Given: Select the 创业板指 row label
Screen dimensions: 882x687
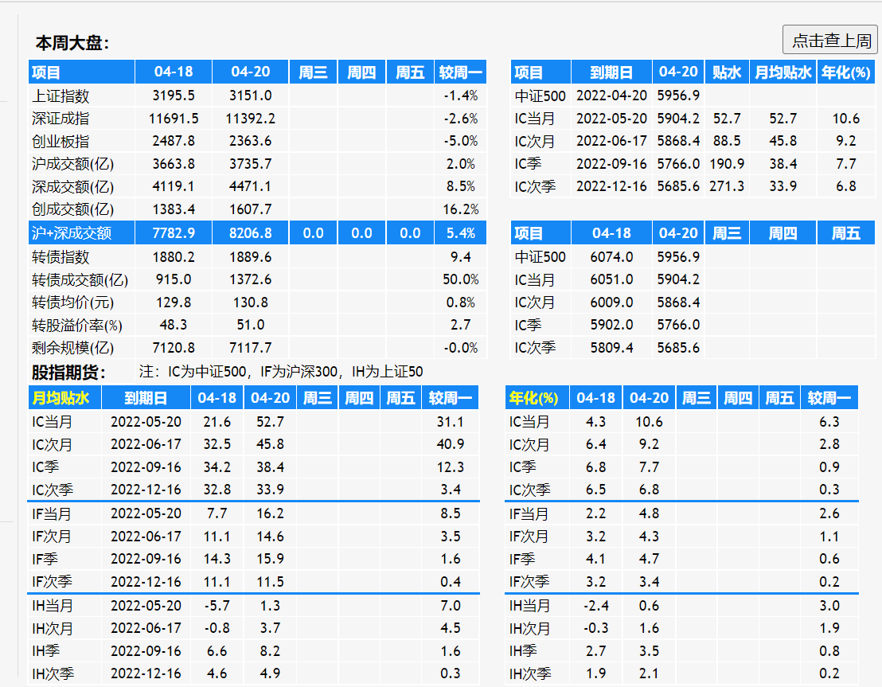Looking at the screenshot, I should pos(60,141).
